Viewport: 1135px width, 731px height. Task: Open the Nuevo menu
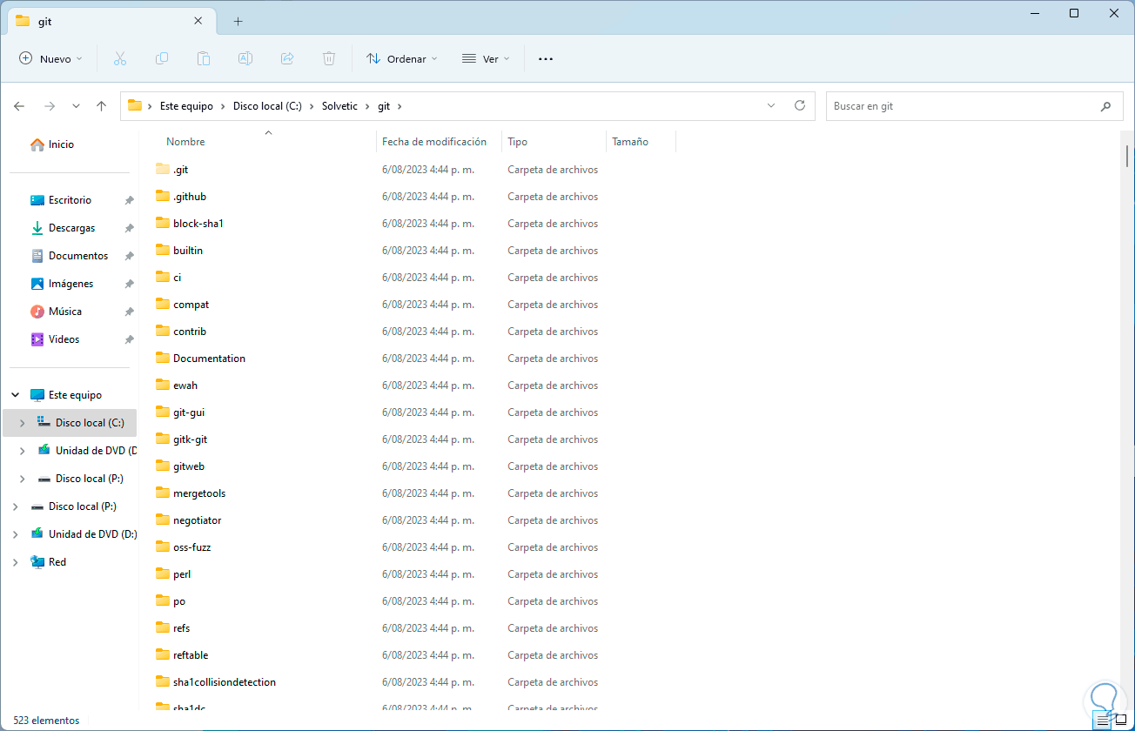pyautogui.click(x=51, y=59)
